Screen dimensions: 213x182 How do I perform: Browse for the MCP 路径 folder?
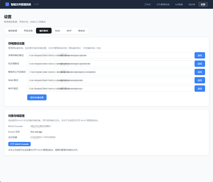200,88
